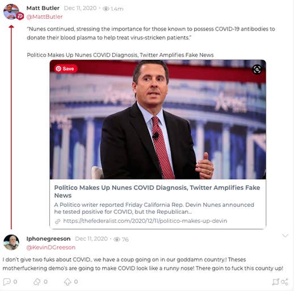Click the comment icon under Iphonegreeson's post
294x291 pixels.
click(x=7, y=282)
